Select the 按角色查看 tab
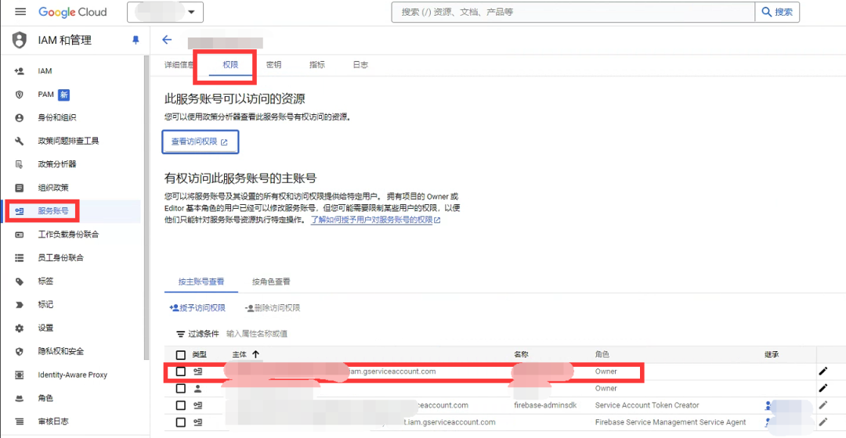846x438 pixels. (x=271, y=282)
